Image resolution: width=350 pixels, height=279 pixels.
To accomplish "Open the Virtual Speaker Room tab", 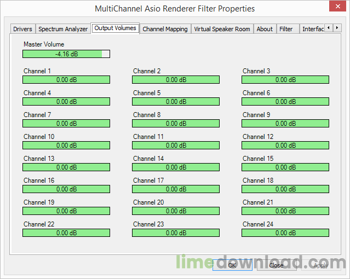I will 222,29.
